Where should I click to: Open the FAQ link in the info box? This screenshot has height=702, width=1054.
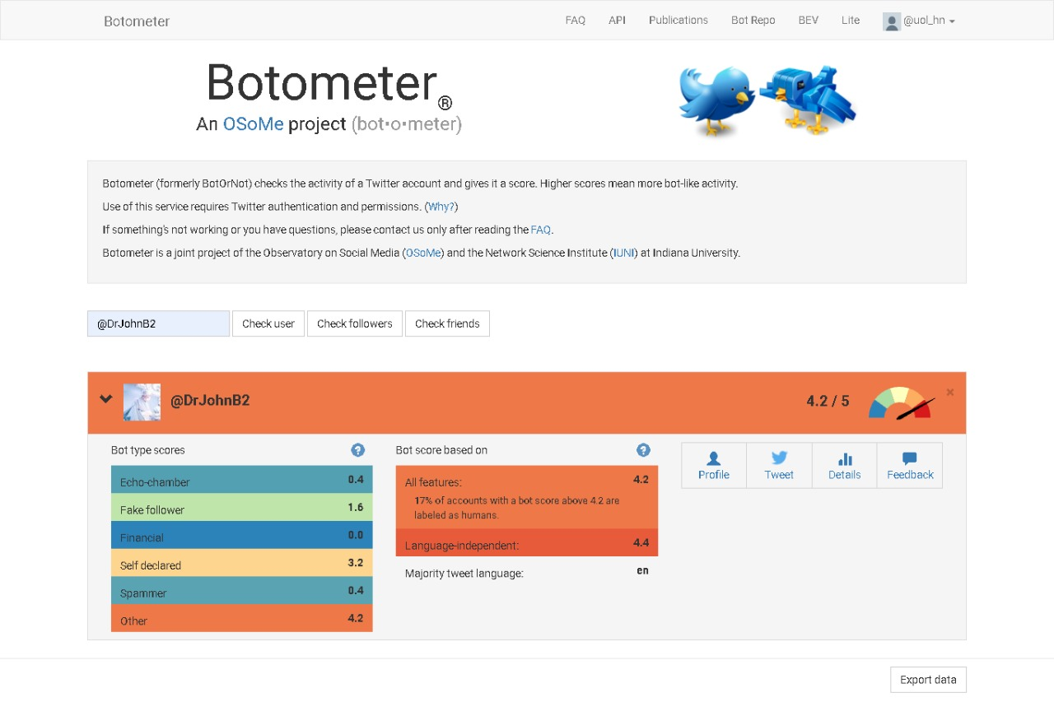coord(540,230)
